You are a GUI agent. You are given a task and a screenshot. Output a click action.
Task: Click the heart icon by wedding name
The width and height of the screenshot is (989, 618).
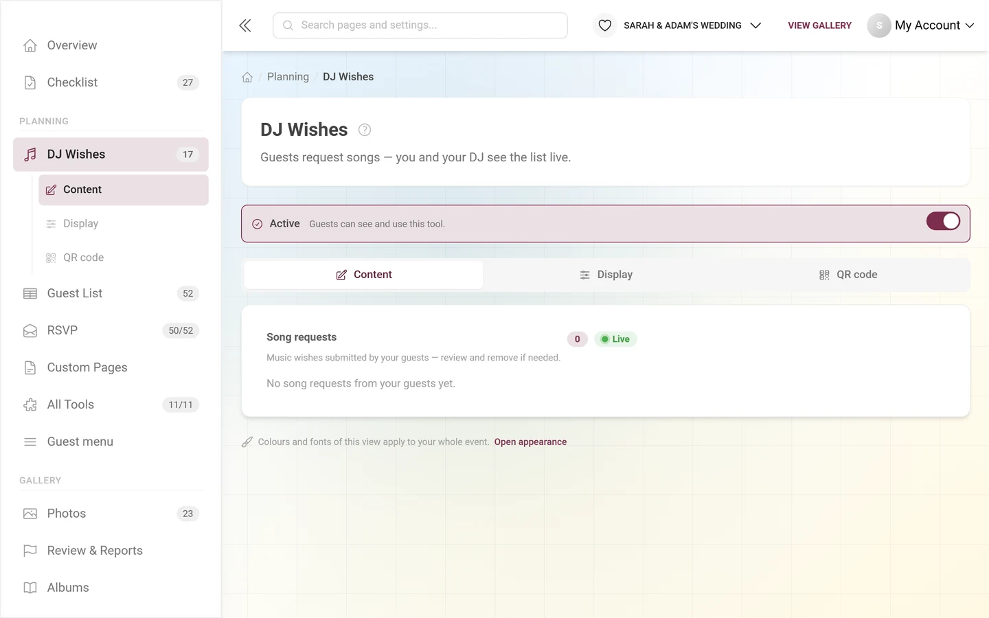click(x=604, y=25)
